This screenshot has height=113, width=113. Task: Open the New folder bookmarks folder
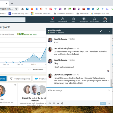click(82, 14)
